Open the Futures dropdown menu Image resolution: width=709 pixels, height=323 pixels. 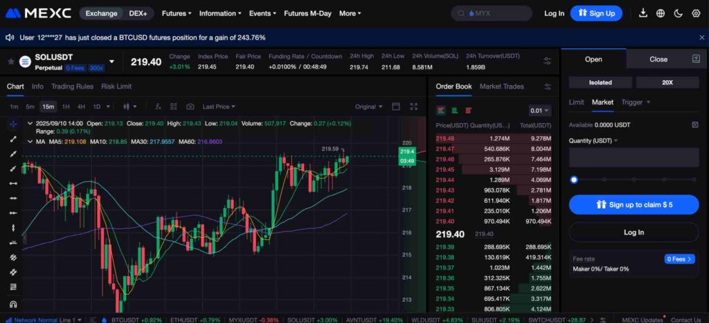(177, 13)
